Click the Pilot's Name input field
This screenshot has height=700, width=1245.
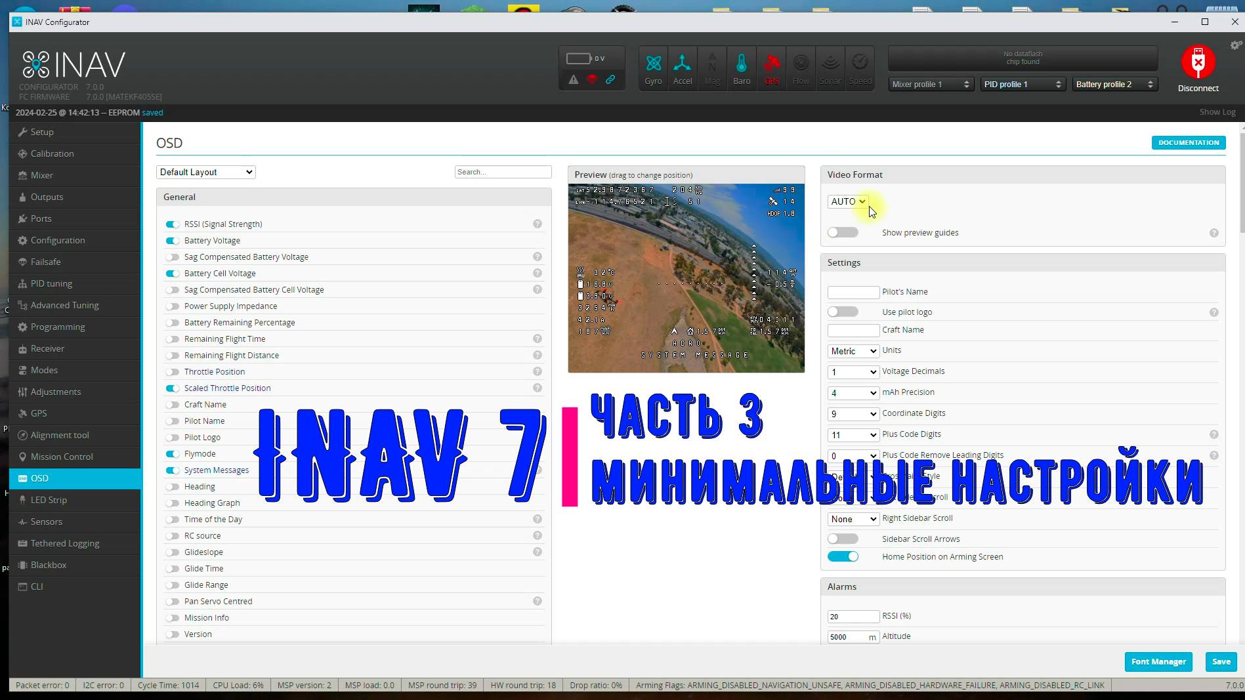(x=853, y=292)
